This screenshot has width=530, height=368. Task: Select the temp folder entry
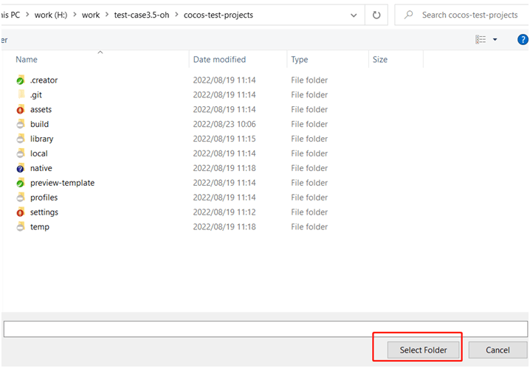point(40,227)
